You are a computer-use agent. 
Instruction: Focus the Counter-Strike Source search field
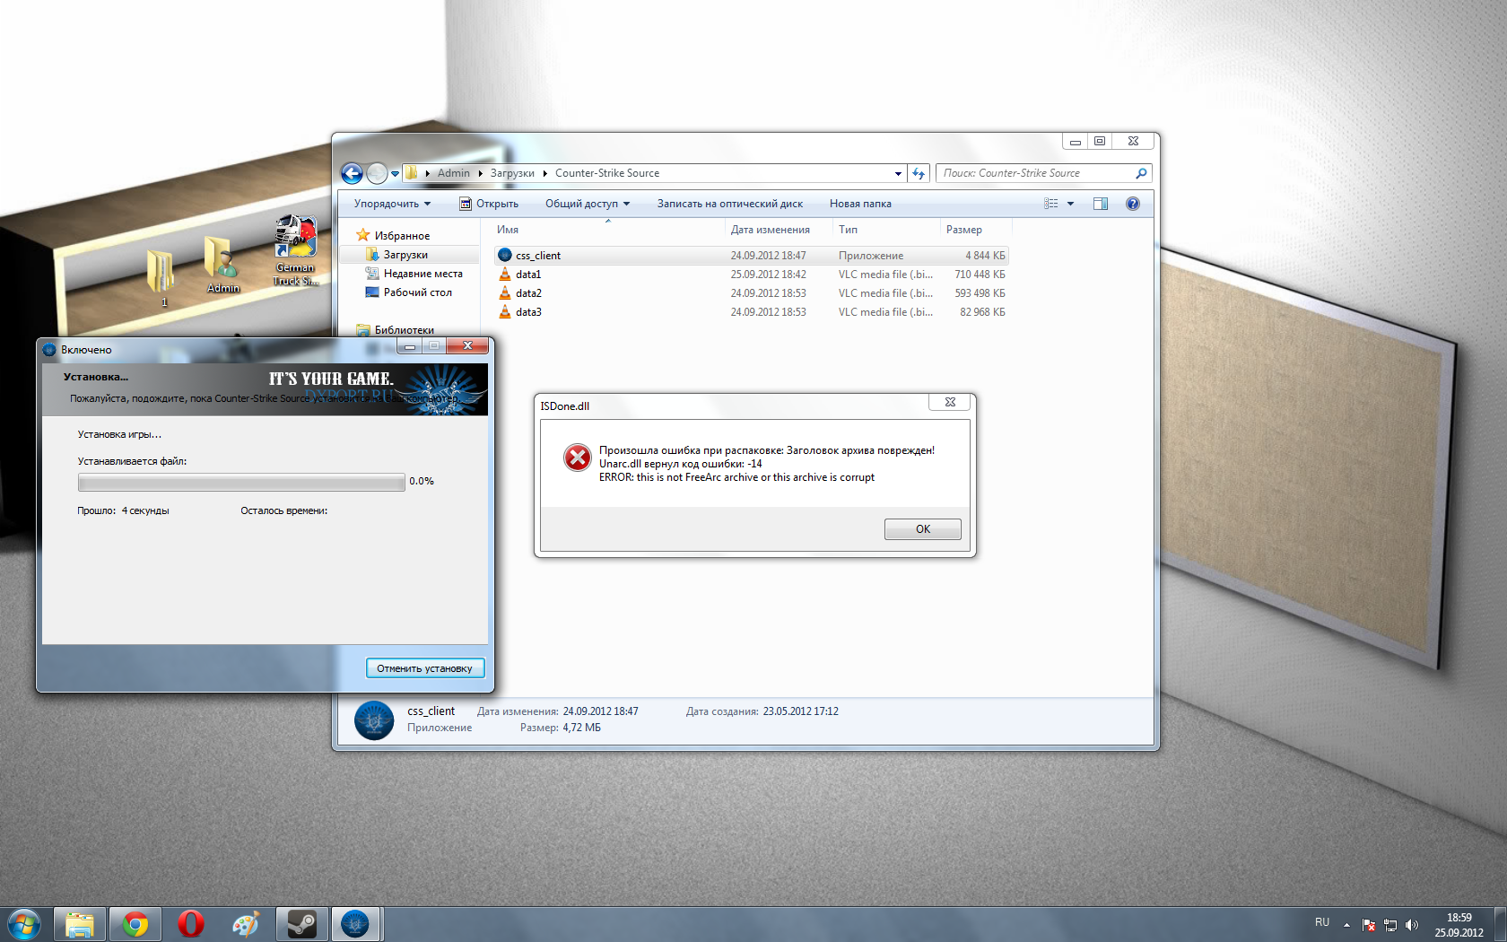coord(1036,173)
